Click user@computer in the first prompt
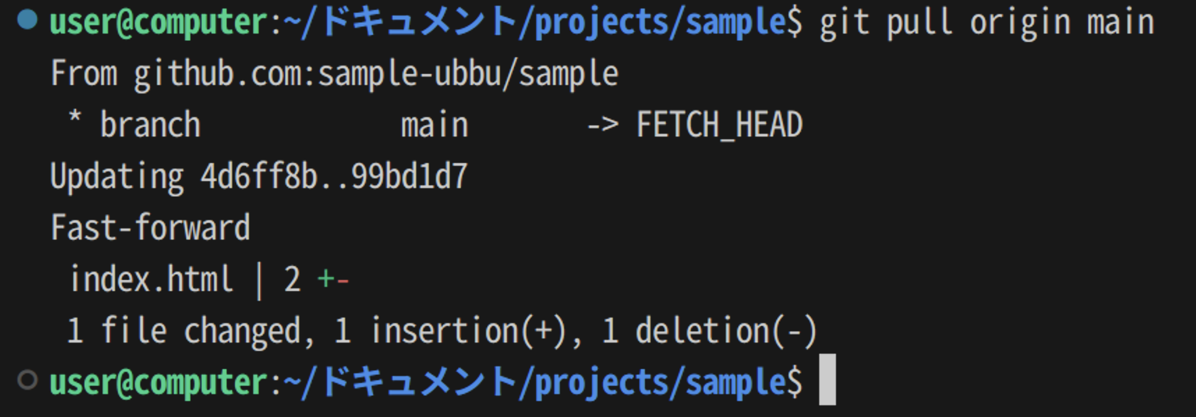The width and height of the screenshot is (1196, 417). [x=159, y=24]
